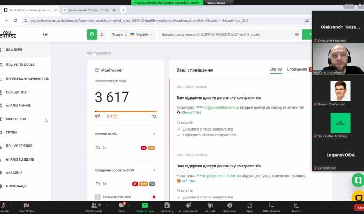Click the orange 3 502 events count
The height and width of the screenshot is (214, 364).
click(x=112, y=117)
